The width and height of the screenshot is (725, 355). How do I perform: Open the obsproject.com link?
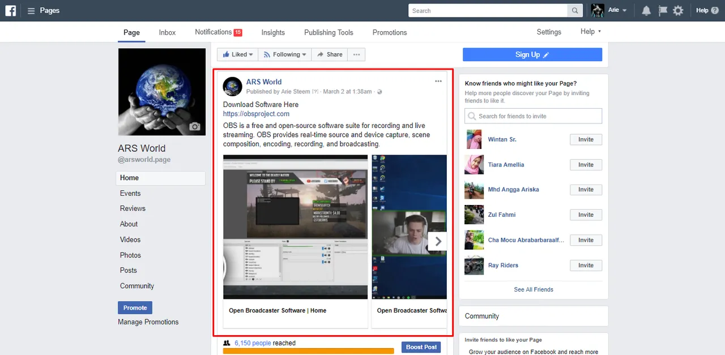256,114
